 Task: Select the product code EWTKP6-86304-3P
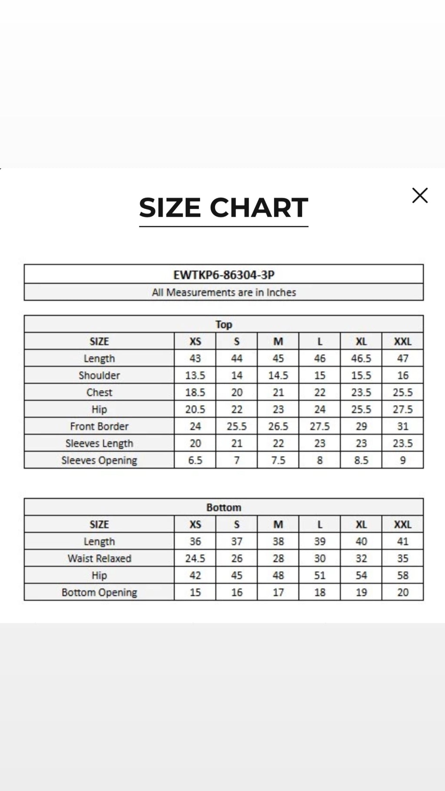click(x=224, y=275)
